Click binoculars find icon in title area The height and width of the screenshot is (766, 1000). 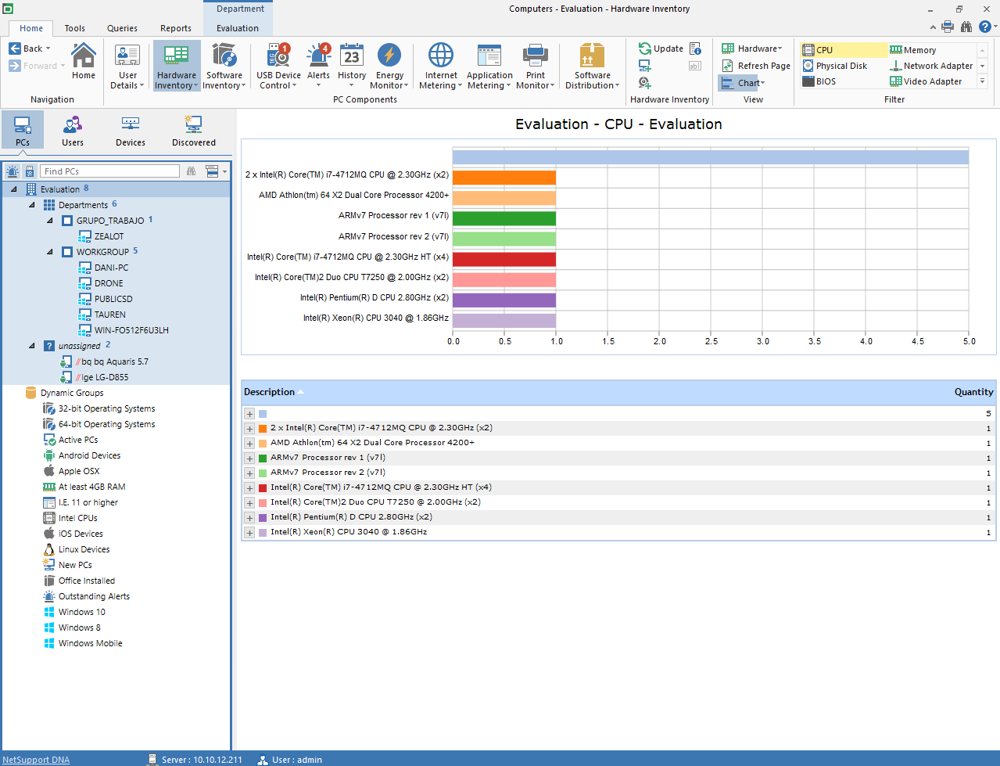[966, 27]
